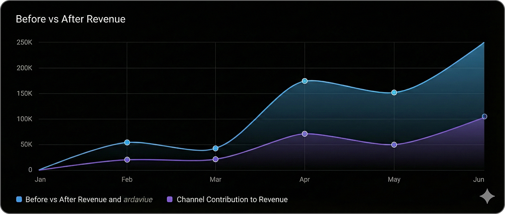This screenshot has height=214, width=505.
Task: Click the purple data point for June
Action: coord(484,117)
